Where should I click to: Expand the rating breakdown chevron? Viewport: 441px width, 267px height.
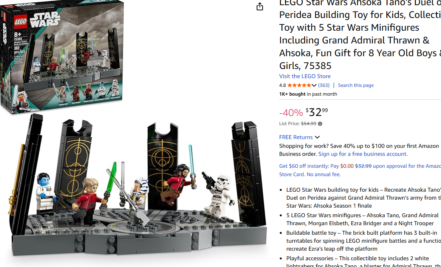(x=314, y=85)
